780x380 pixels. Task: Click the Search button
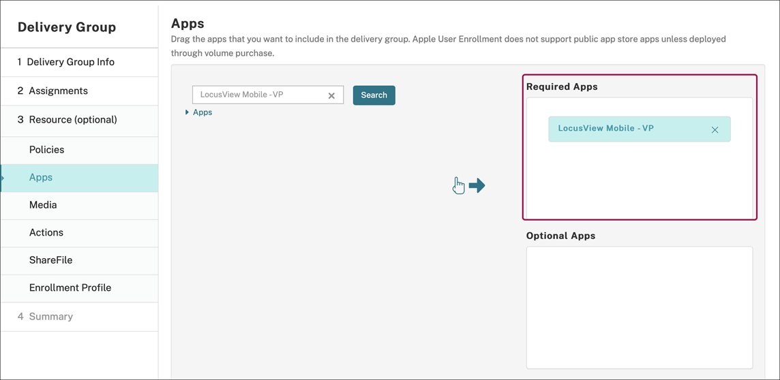coord(374,95)
